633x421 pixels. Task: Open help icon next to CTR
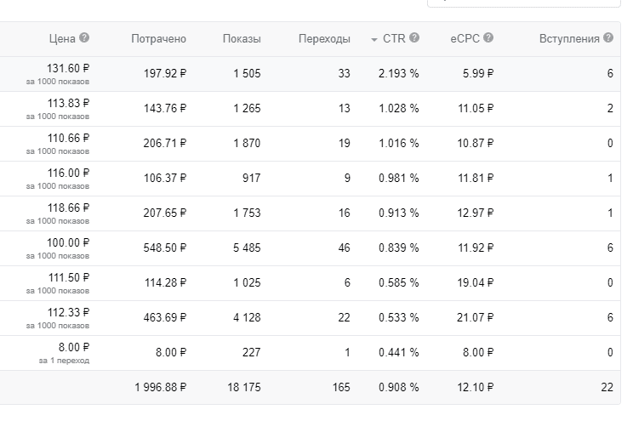click(x=414, y=37)
